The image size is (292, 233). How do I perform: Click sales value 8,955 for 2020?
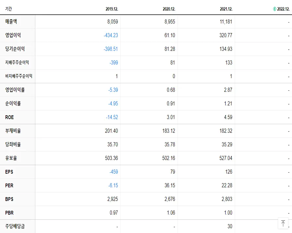(170, 22)
